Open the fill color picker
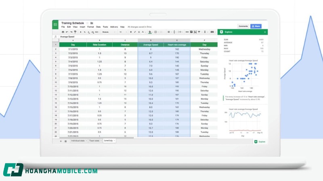This screenshot has height=181, width=323. coord(150,32)
